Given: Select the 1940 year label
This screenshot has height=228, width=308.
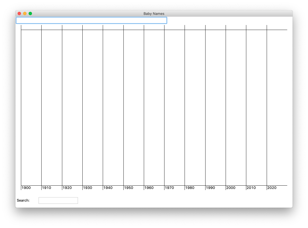Looking at the screenshot, I should (x=108, y=188).
